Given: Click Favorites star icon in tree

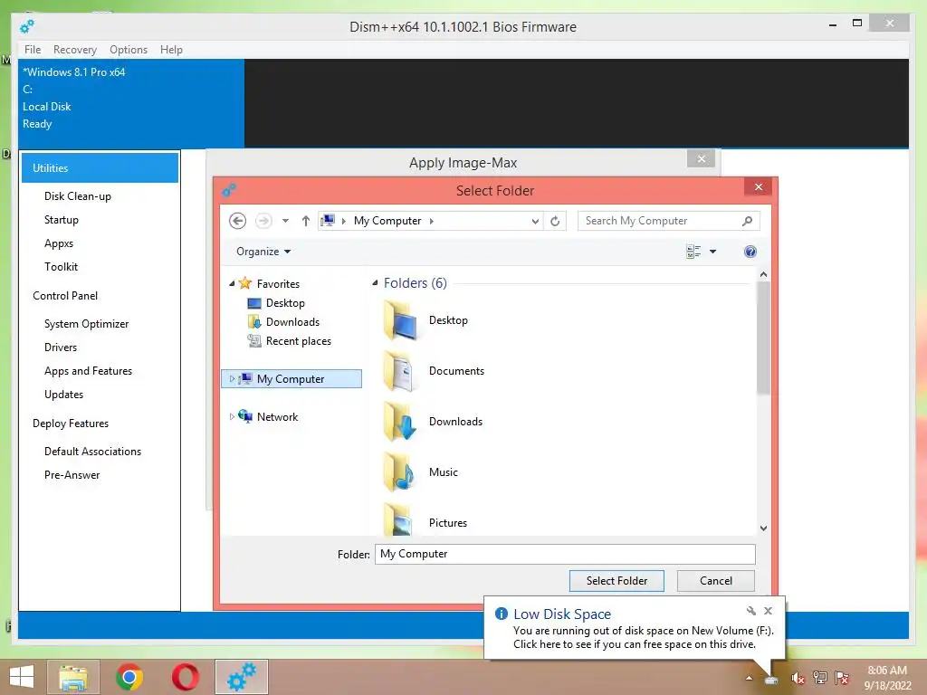Looking at the screenshot, I should click(x=245, y=283).
